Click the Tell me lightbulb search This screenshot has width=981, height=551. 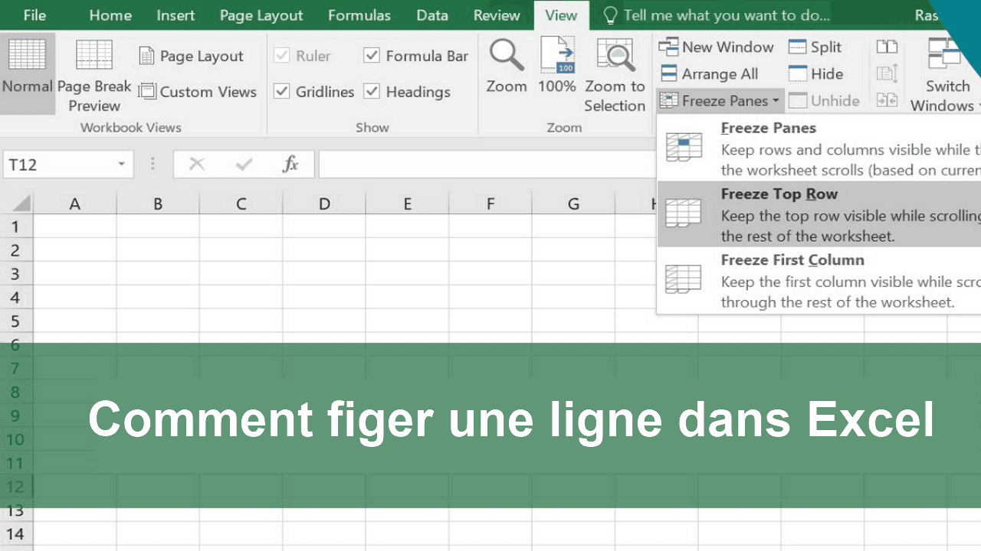716,15
